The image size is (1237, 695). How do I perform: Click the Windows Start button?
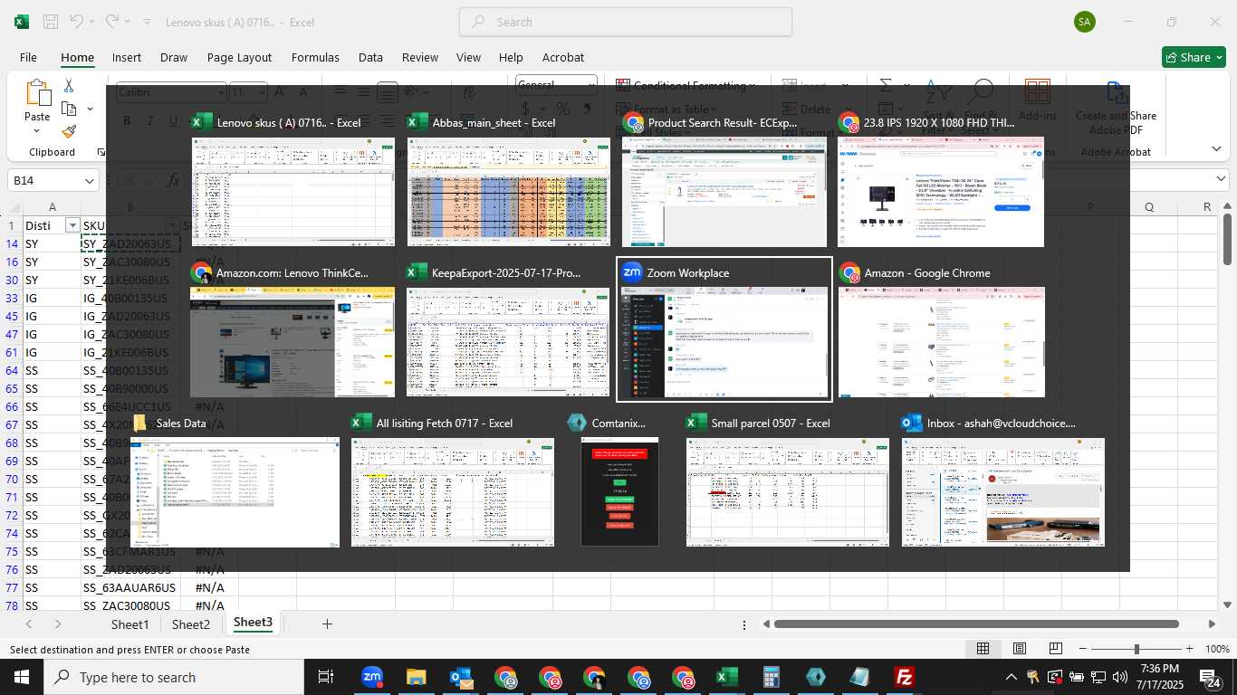(21, 677)
